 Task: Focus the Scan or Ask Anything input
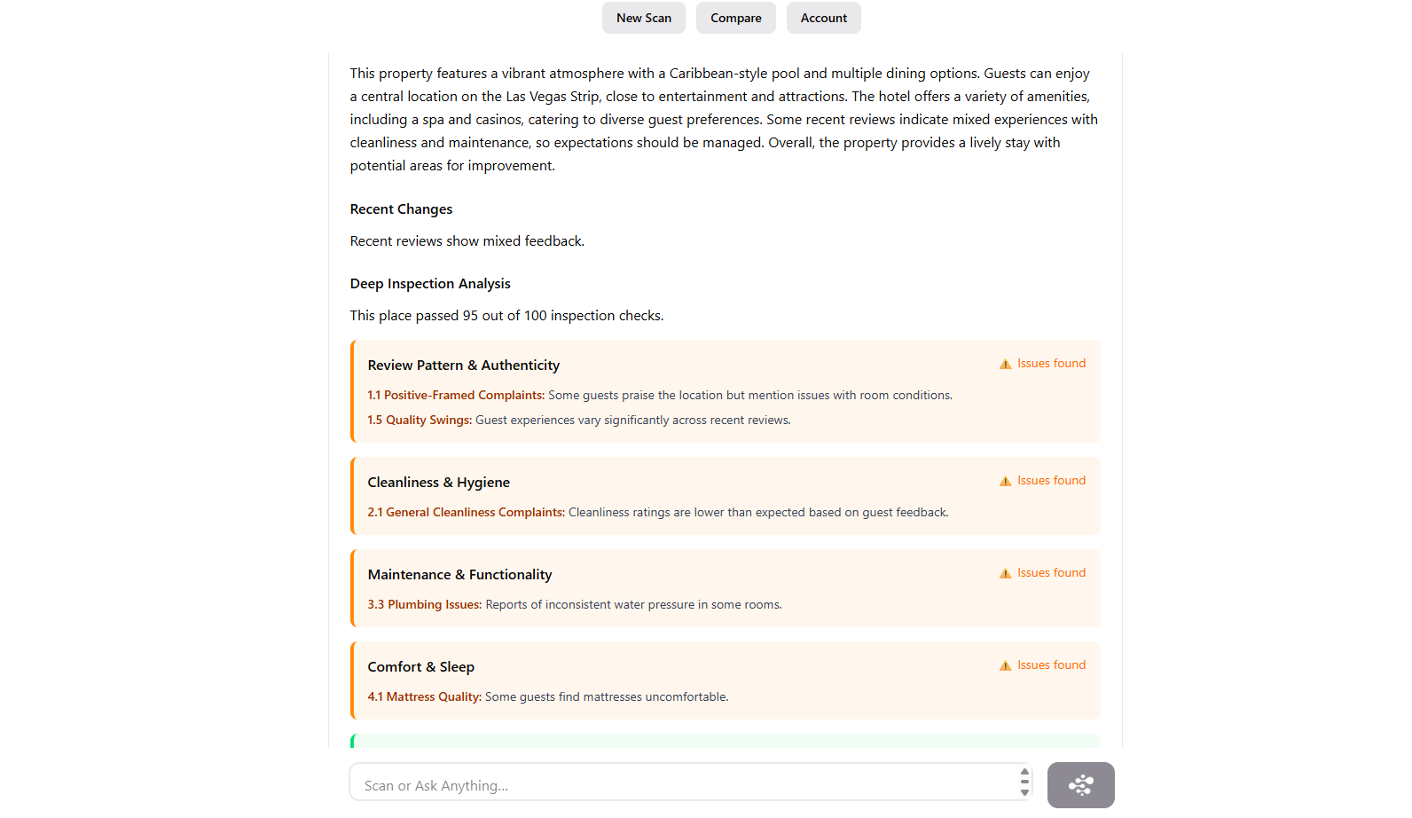(684, 785)
